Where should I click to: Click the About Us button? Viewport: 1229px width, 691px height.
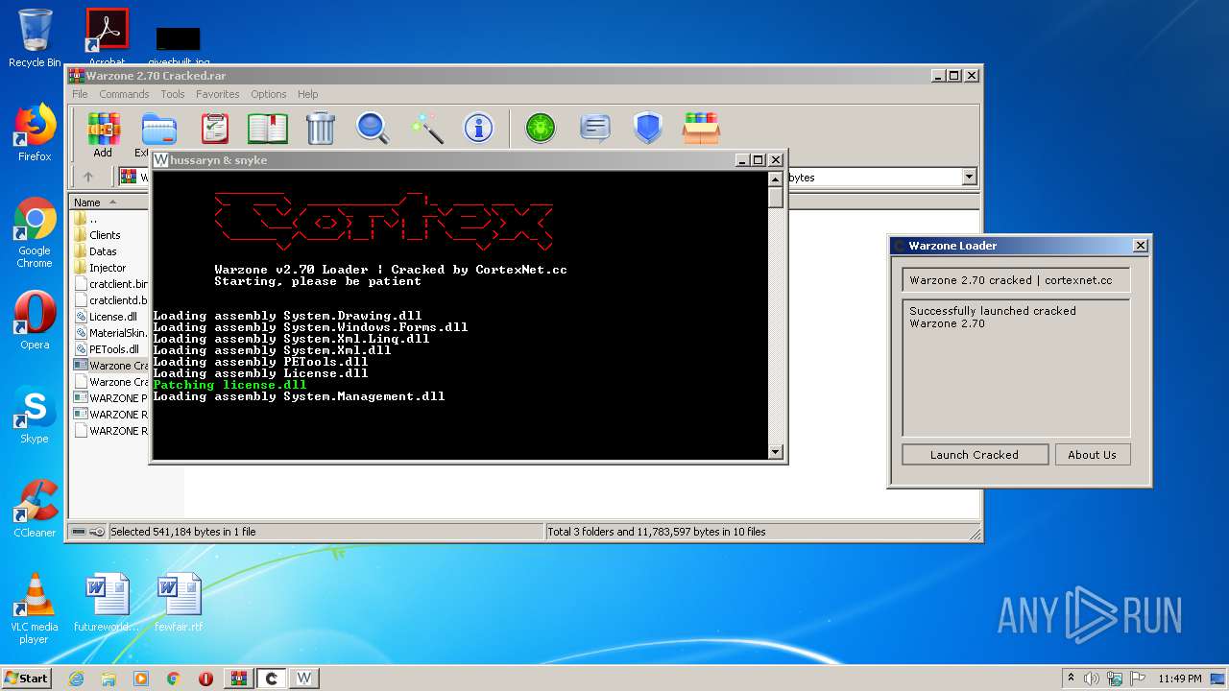pos(1092,455)
